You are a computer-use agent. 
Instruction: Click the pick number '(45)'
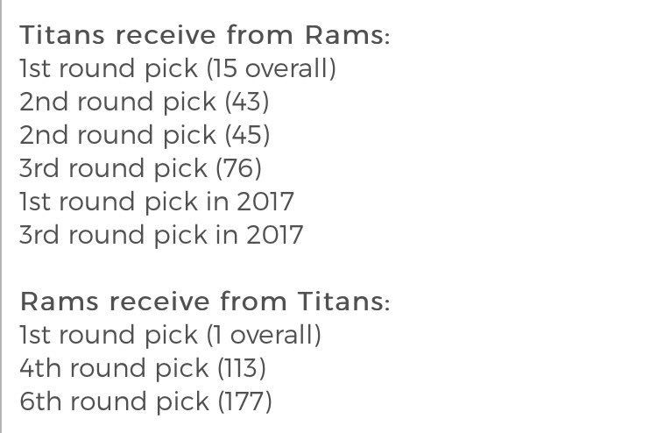click(x=247, y=136)
